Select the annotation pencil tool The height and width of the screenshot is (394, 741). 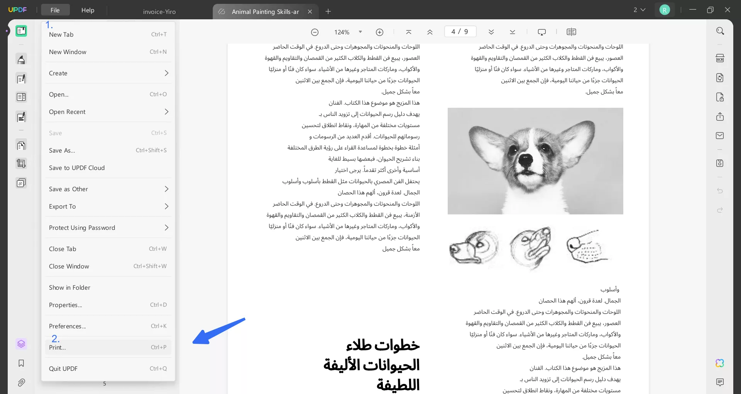coord(21,59)
